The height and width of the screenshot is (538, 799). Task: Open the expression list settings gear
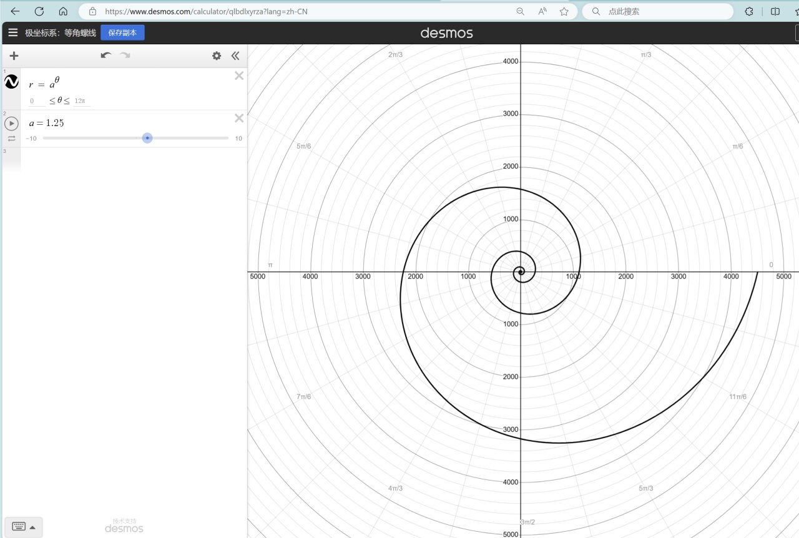coord(217,56)
